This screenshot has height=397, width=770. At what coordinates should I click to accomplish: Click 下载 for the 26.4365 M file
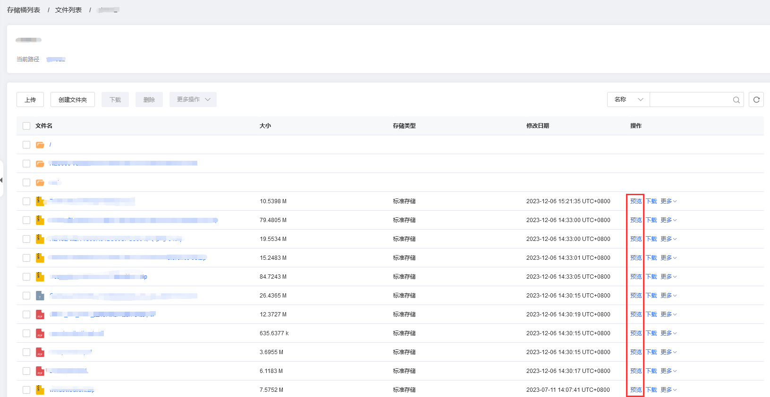click(652, 296)
